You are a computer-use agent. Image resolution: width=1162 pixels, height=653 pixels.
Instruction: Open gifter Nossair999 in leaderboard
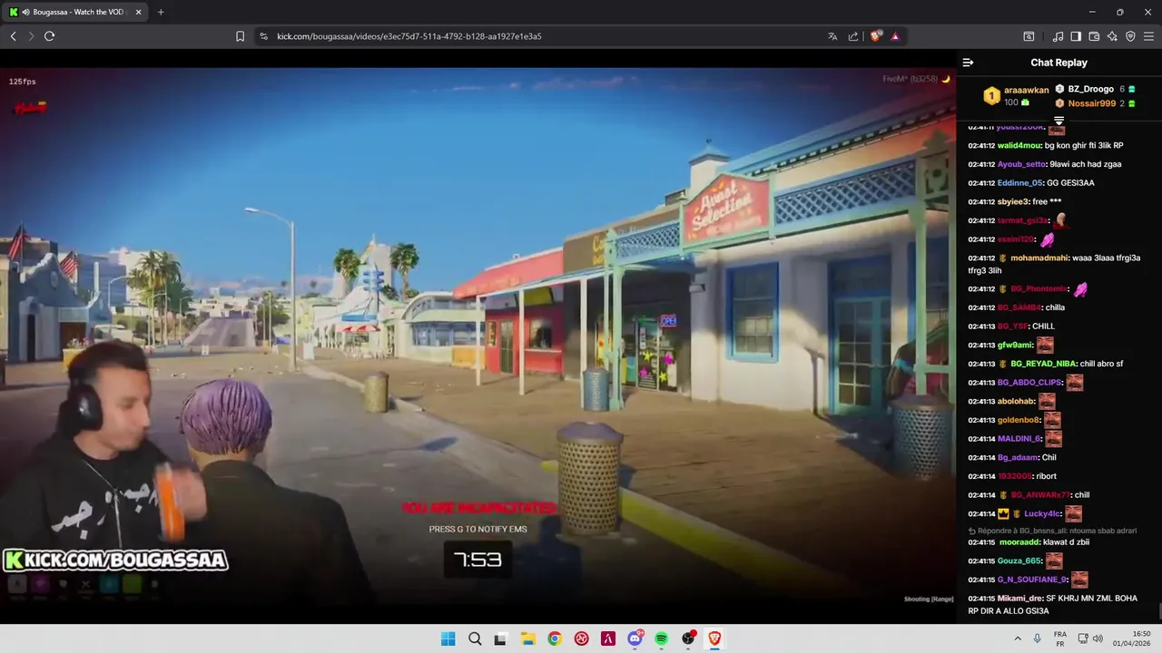pyautogui.click(x=1092, y=103)
